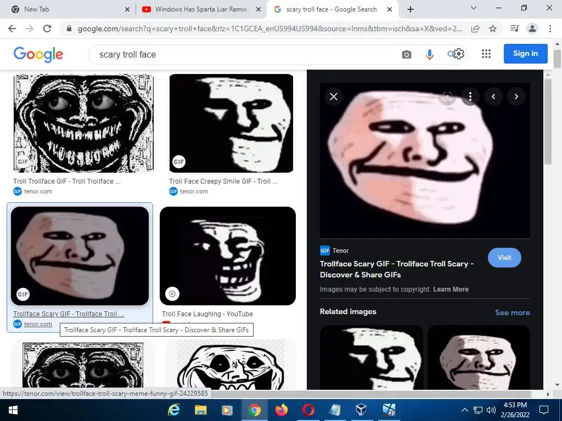This screenshot has width=562, height=421.
Task: Open the Google quick settings gear
Action: tap(459, 54)
